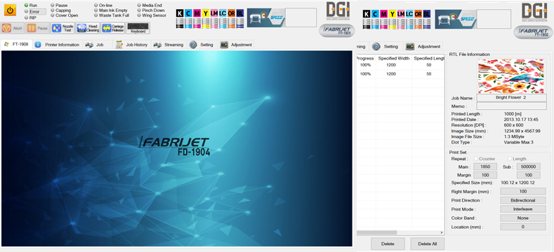Change the Color Band None setting
This screenshot has height=252, width=554.
(x=523, y=218)
